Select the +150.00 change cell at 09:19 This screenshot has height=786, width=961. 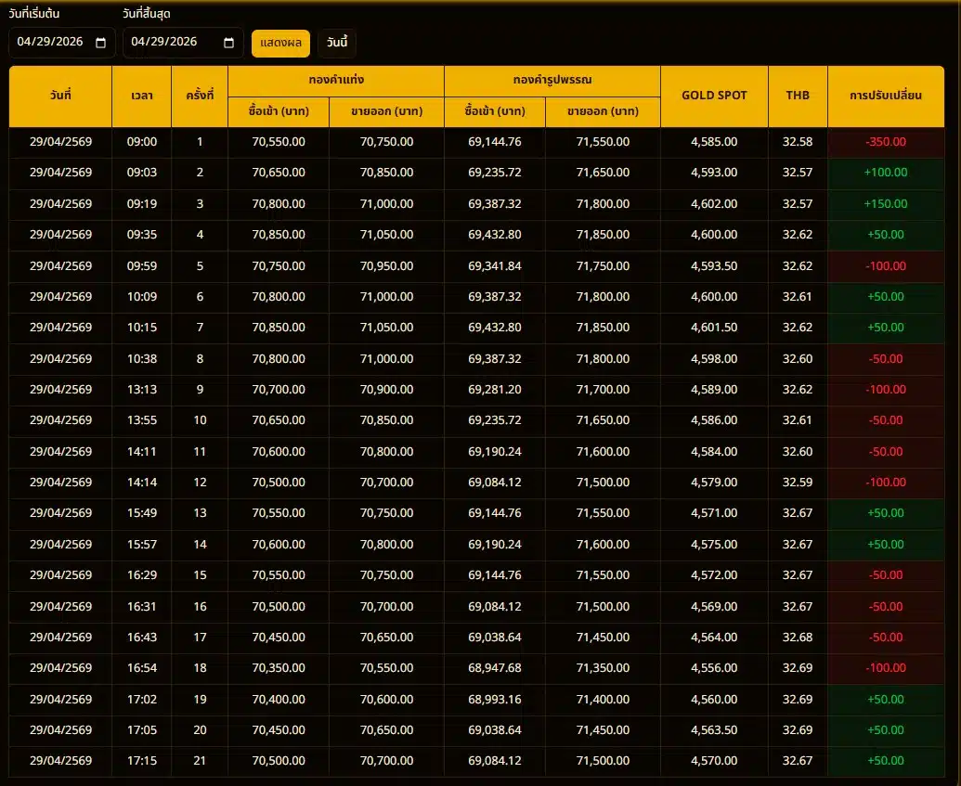click(886, 204)
